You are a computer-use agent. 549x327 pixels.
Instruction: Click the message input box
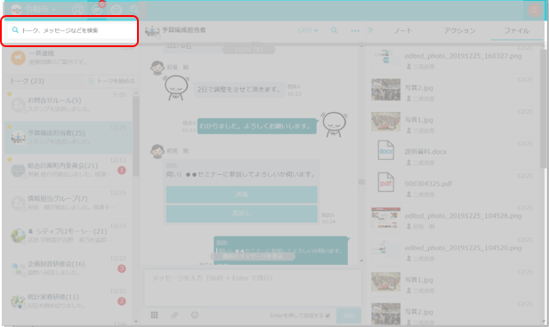pyautogui.click(x=253, y=288)
